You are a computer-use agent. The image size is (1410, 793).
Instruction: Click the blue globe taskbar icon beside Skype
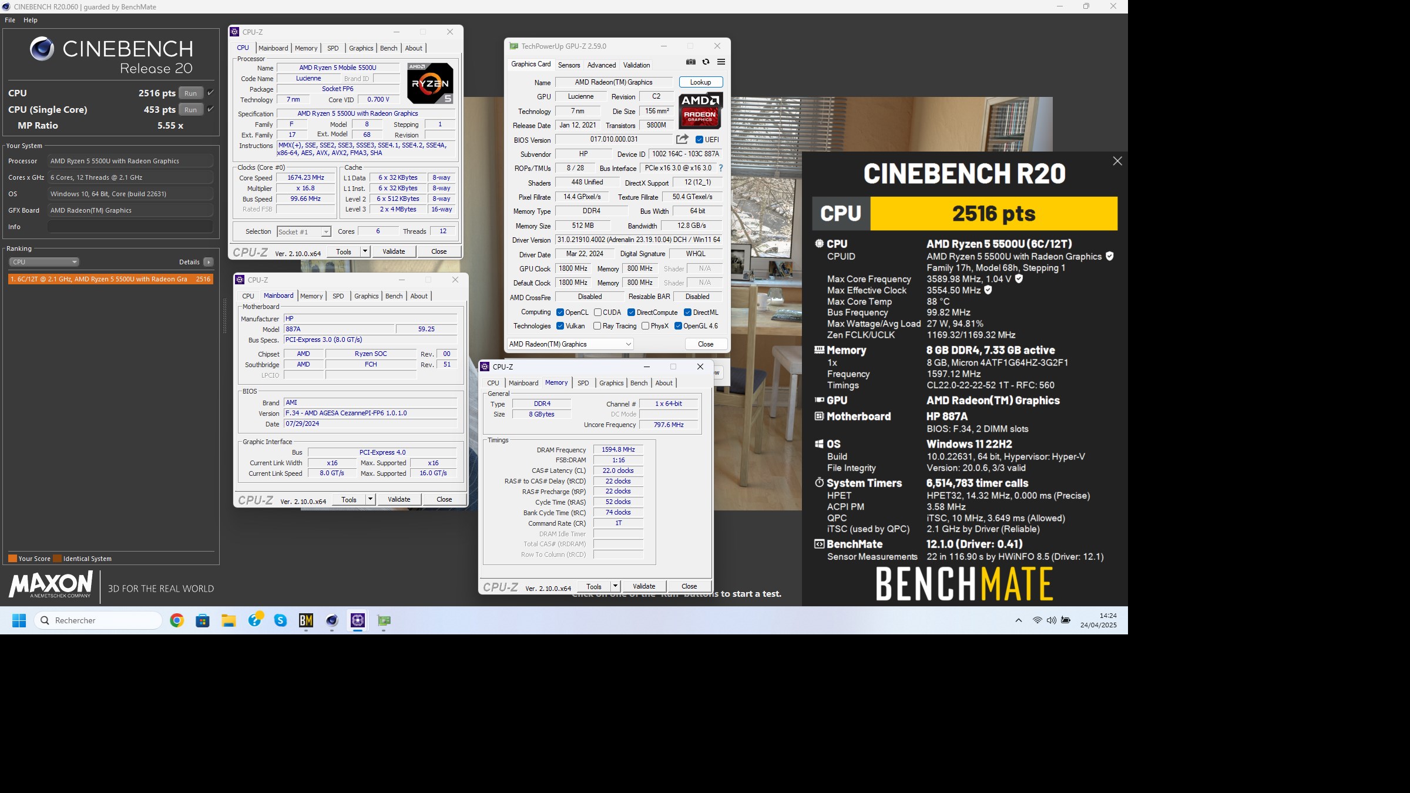pos(255,620)
